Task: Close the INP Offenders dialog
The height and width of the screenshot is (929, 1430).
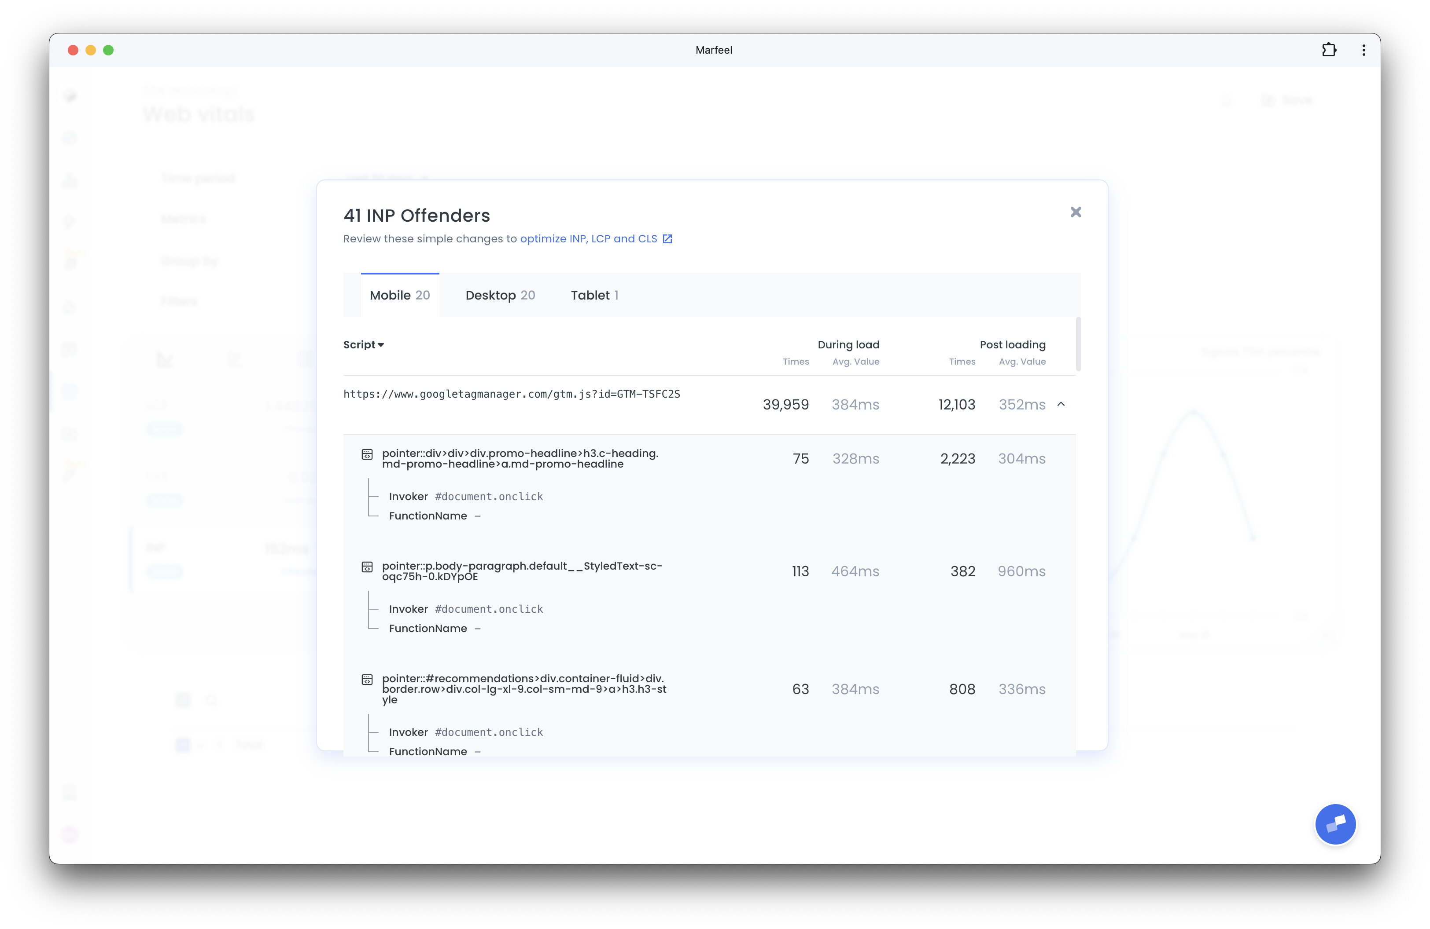Action: (x=1076, y=212)
